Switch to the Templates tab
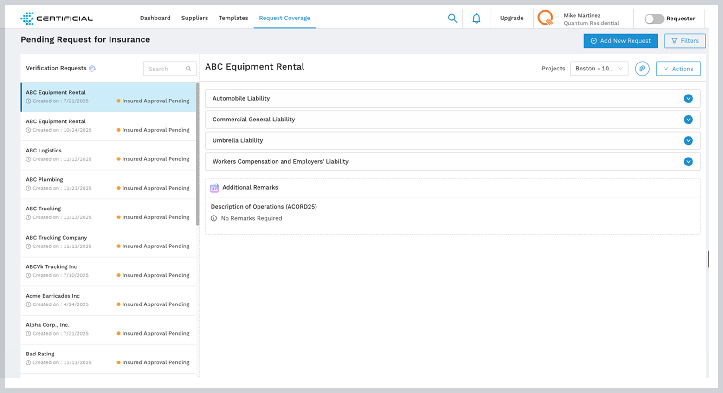 (233, 18)
